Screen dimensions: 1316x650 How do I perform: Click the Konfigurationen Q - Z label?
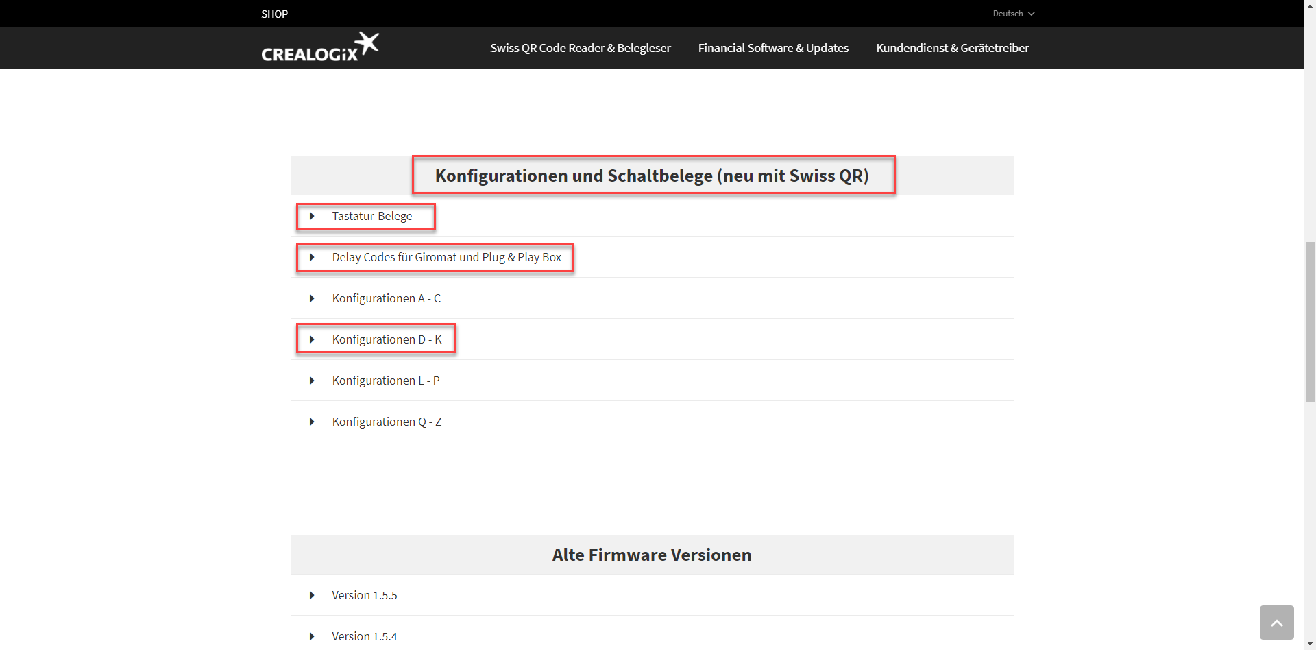387,422
